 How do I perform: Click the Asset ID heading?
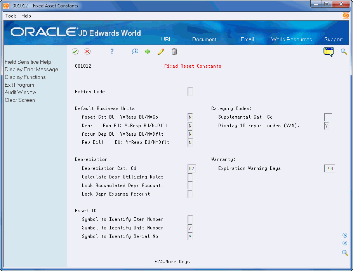(87, 211)
